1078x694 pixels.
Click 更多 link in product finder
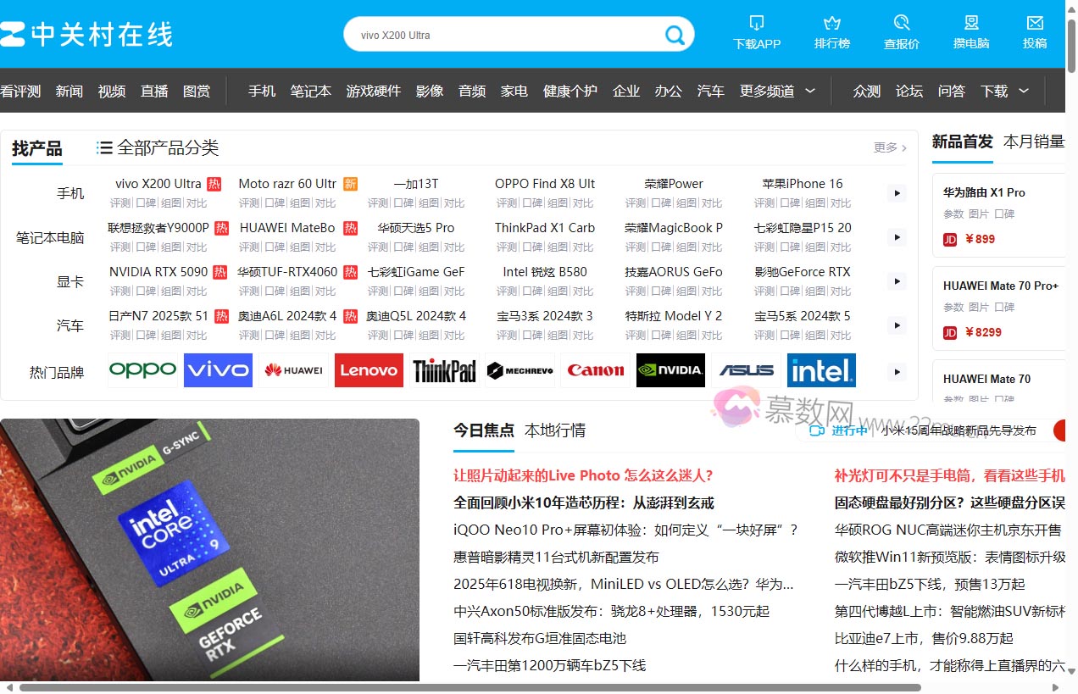pos(890,147)
